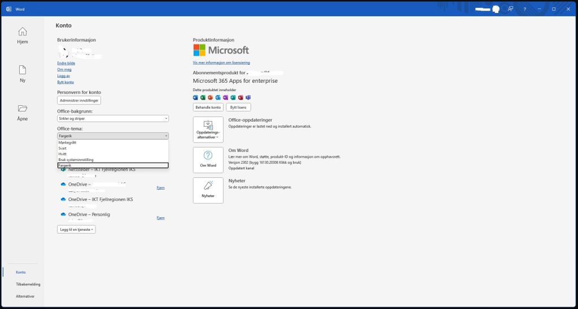Open Vis mer informasjon om lisensiering link

(221, 62)
